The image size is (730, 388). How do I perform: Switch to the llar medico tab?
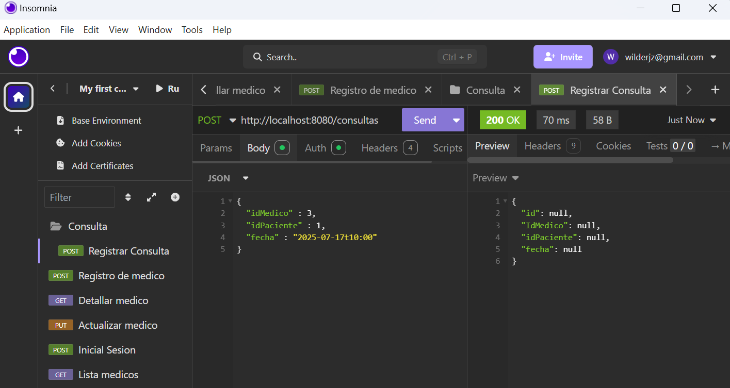[240, 90]
